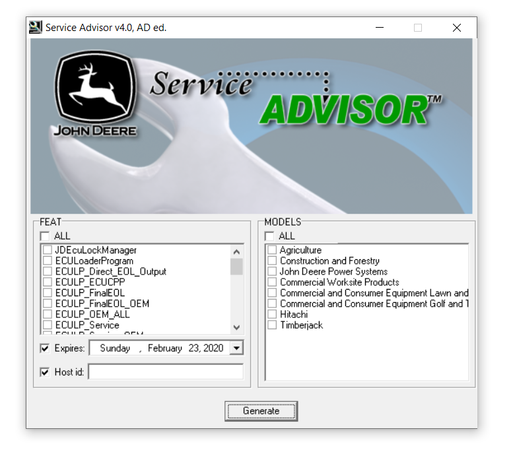Check the ECULP_FinalEOL_OEM option
This screenshot has height=450, width=513.
pos(48,304)
